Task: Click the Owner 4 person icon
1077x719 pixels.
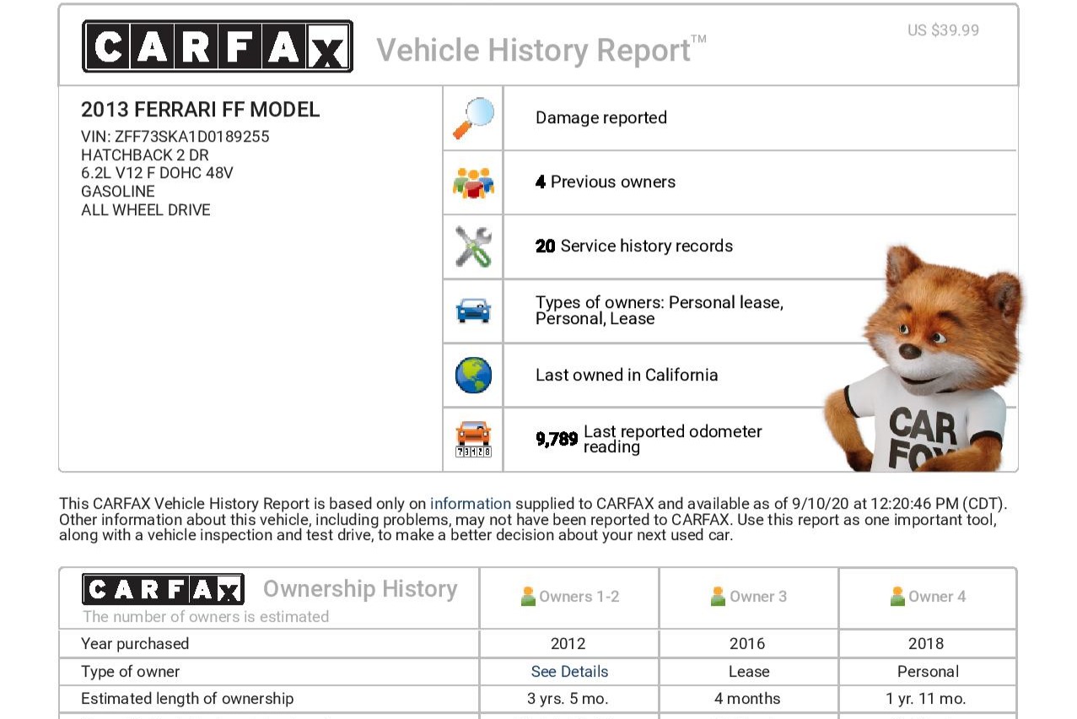Action: pyautogui.click(x=897, y=597)
